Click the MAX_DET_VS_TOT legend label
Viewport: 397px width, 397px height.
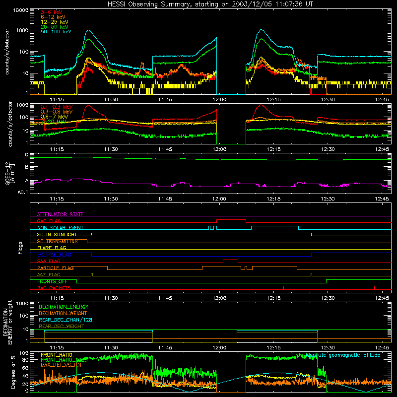coord(61,365)
